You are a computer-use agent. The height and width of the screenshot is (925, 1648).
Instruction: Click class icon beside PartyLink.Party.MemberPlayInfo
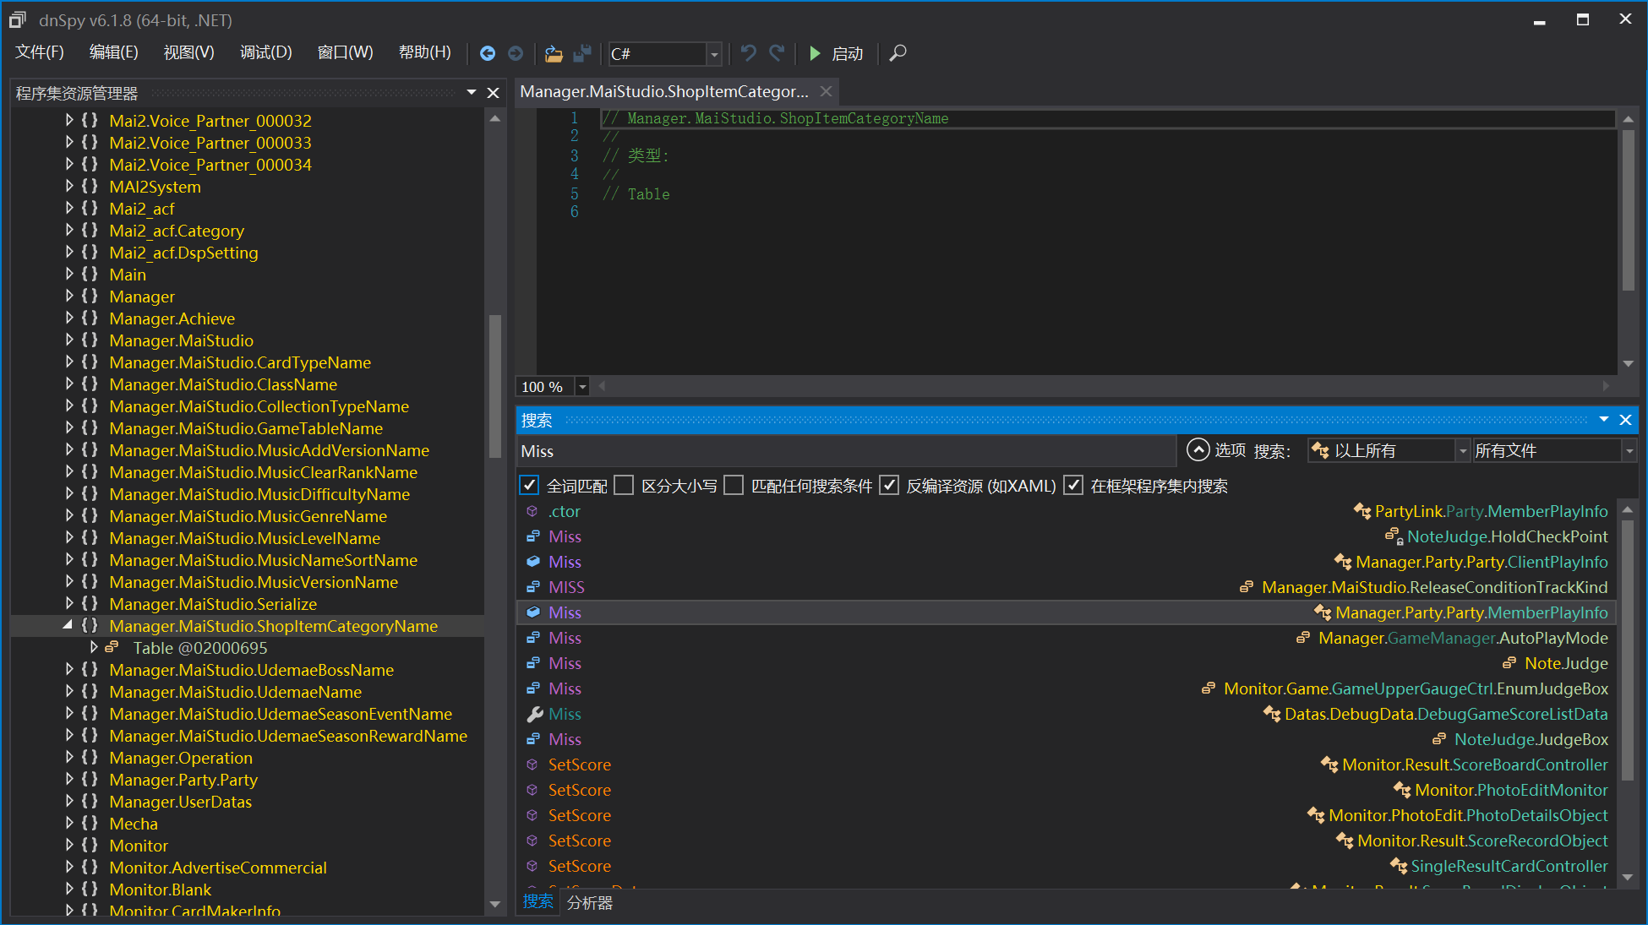[x=1362, y=511]
